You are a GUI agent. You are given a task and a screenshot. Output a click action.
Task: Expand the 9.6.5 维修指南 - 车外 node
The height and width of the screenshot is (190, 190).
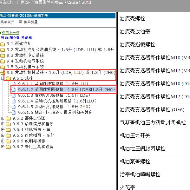pyautogui.click(x=3, y=135)
